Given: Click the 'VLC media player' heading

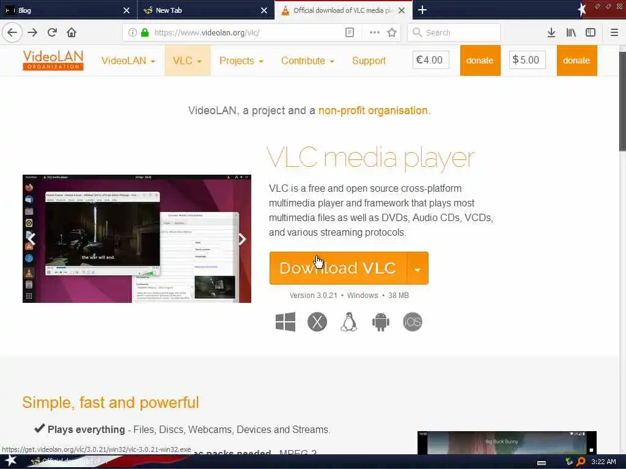Looking at the screenshot, I should [370, 158].
